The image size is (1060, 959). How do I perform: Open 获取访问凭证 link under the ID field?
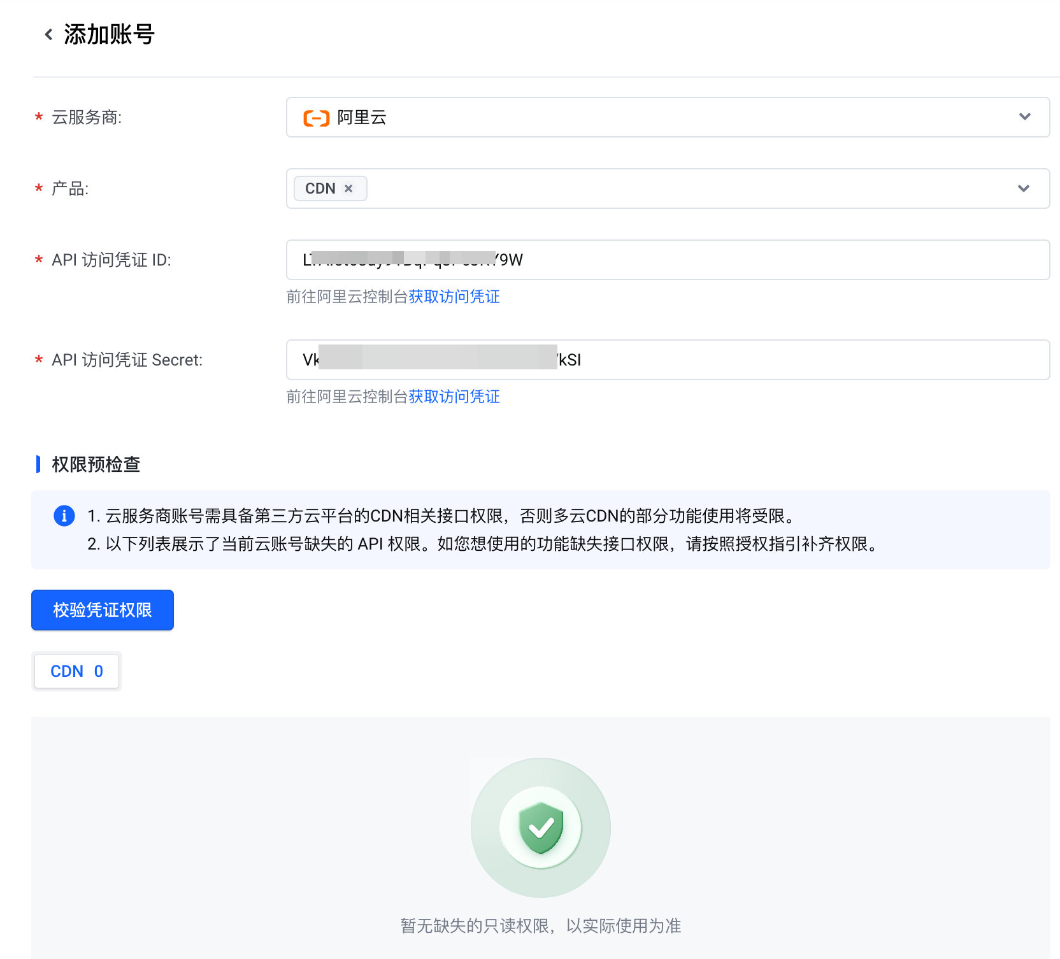pos(454,297)
